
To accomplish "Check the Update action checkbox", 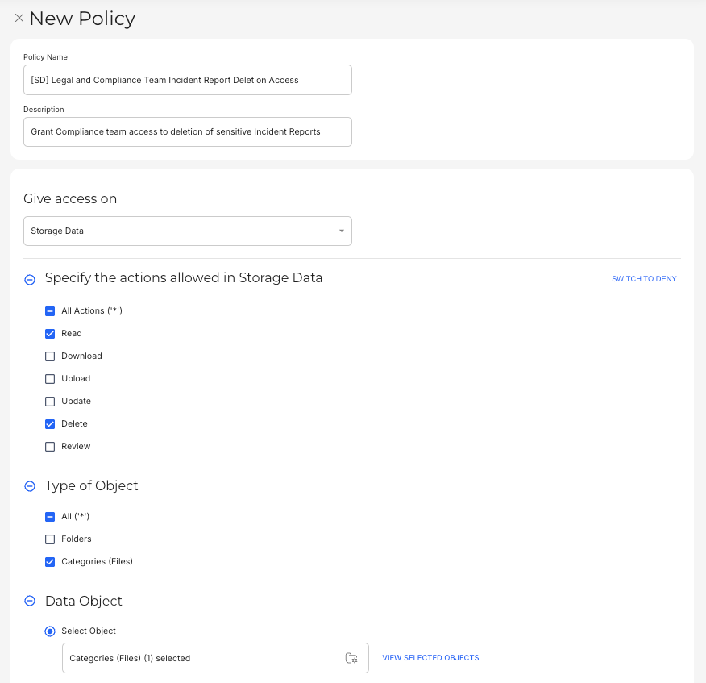I will pyautogui.click(x=50, y=401).
